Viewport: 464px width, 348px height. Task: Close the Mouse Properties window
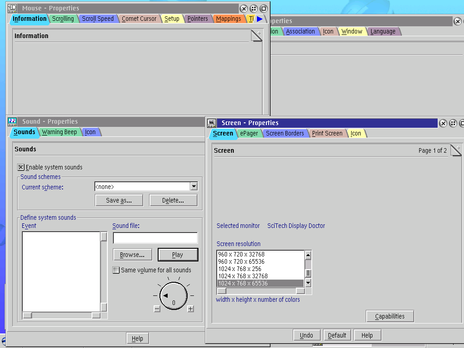(x=243, y=9)
